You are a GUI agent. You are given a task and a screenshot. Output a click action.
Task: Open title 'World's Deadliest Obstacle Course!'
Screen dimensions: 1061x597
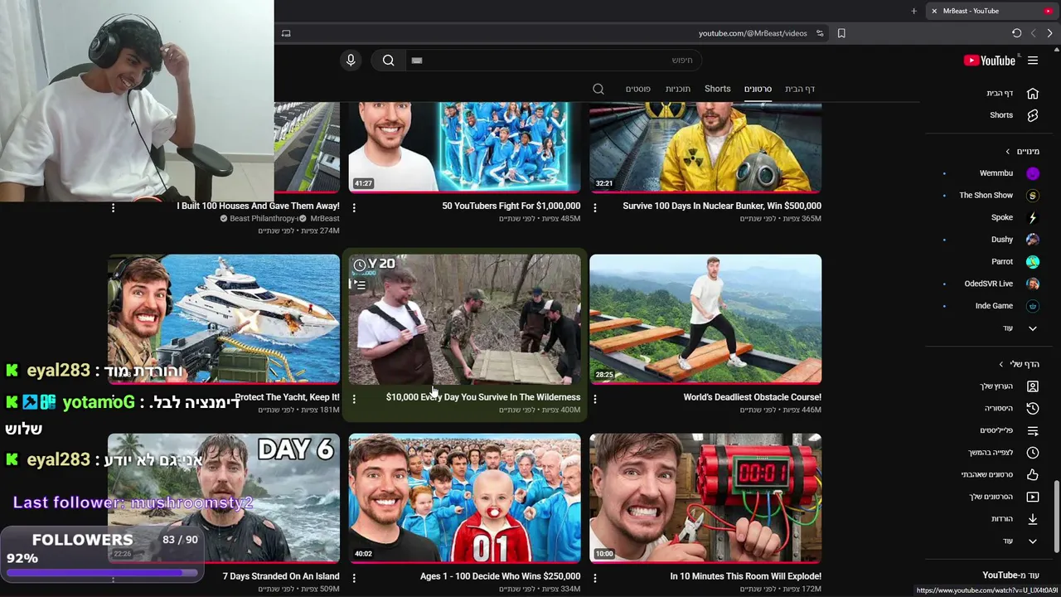coord(753,397)
